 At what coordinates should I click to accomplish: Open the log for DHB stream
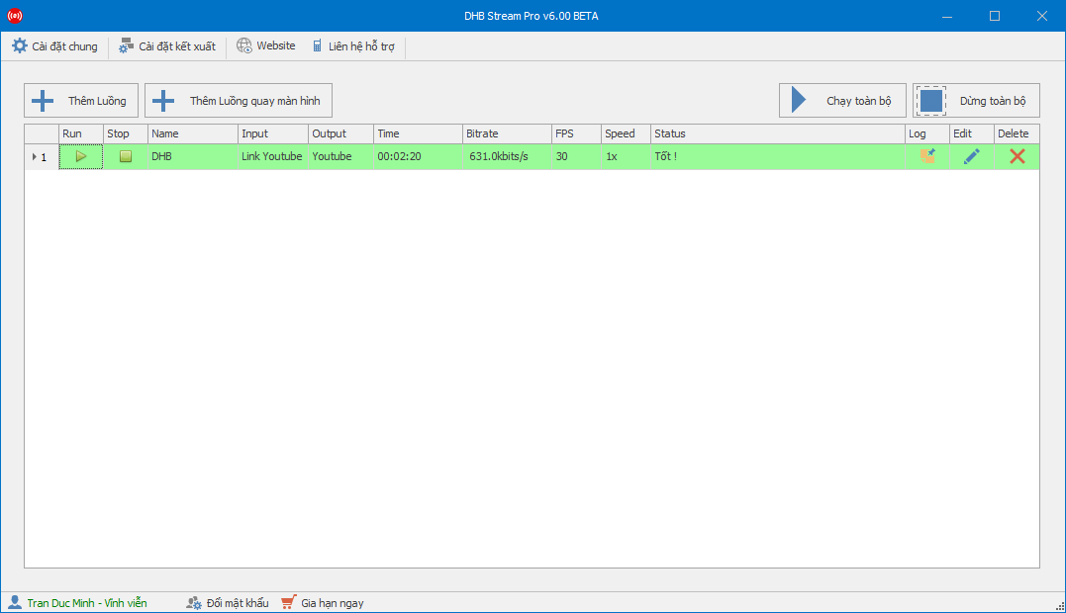(x=927, y=156)
